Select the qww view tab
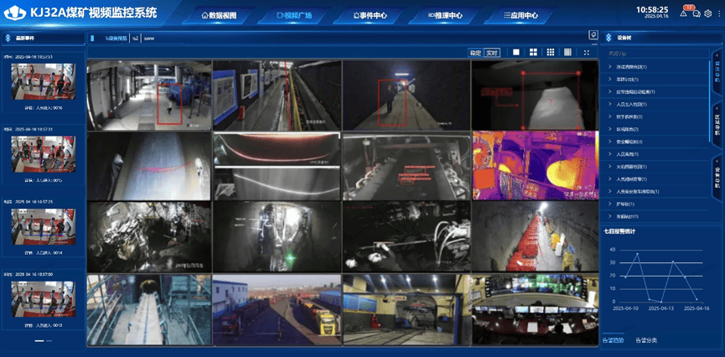The width and height of the screenshot is (725, 357). tap(149, 39)
